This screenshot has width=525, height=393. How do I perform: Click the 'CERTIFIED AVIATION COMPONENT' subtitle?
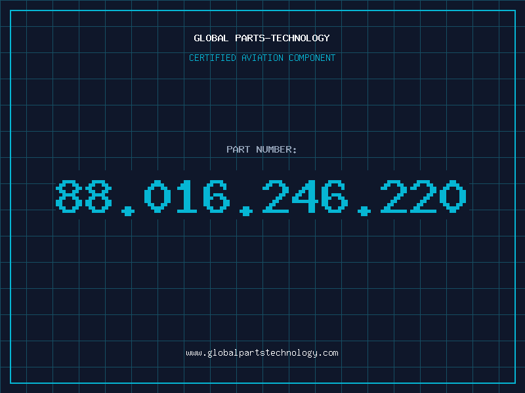click(262, 58)
